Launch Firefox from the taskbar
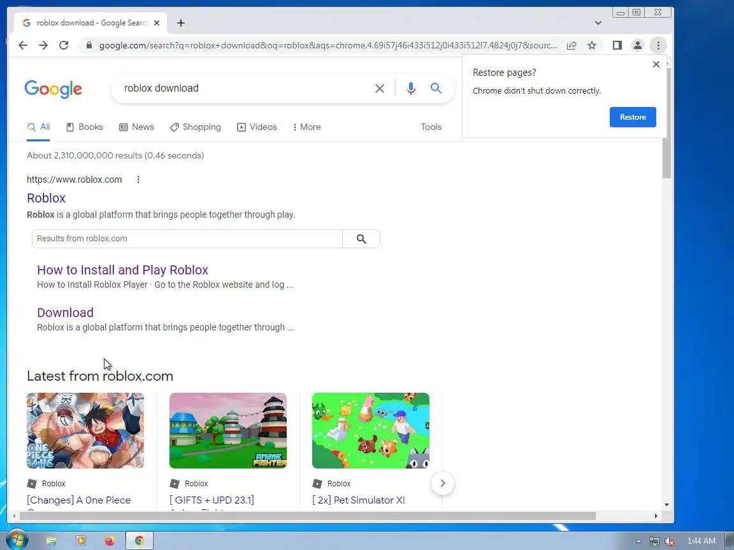The height and width of the screenshot is (550, 734). click(110, 541)
